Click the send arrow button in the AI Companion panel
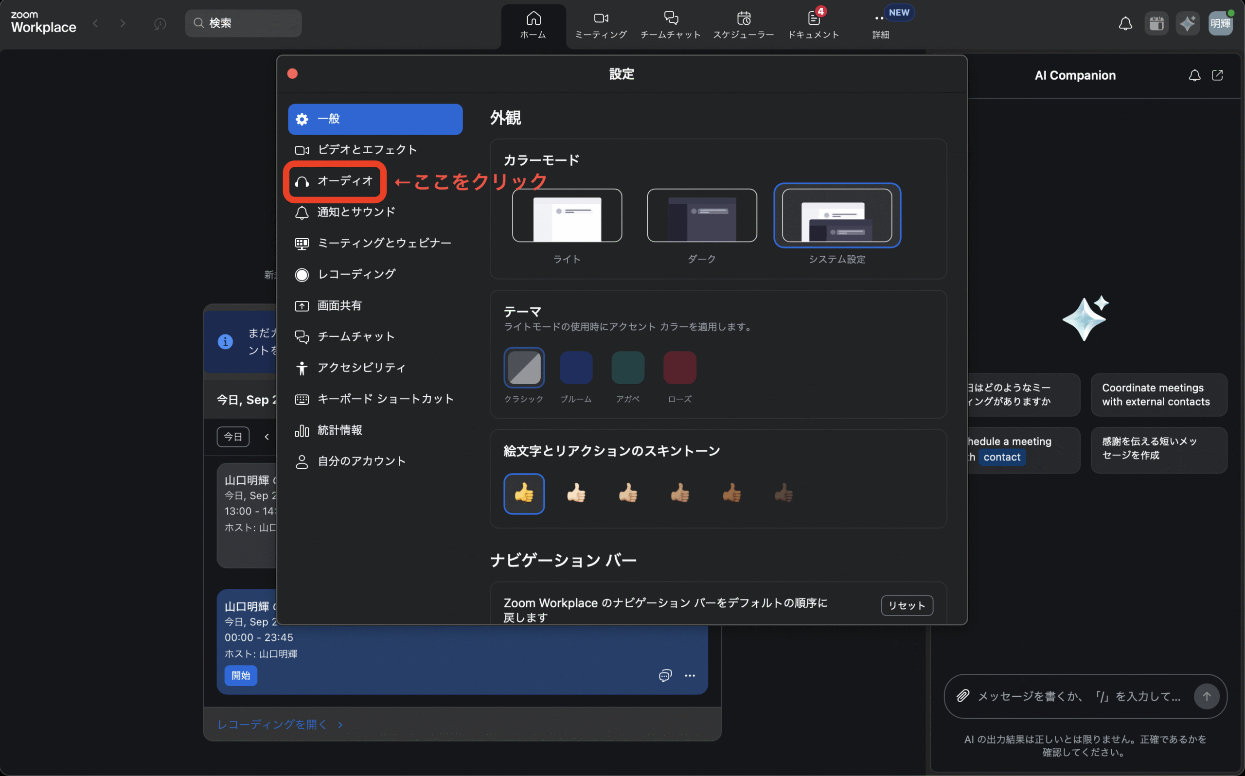This screenshot has height=776, width=1245. click(x=1206, y=696)
